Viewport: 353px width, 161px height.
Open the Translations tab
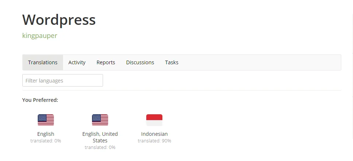click(43, 62)
